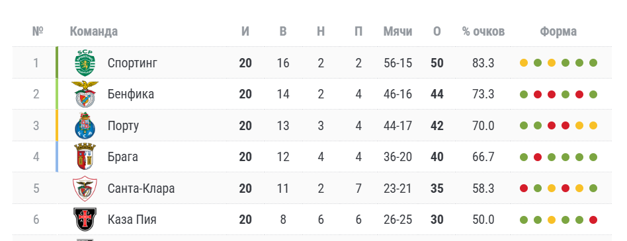The height and width of the screenshot is (241, 627).
Task: Sort table by Команда column header
Action: [93, 32]
